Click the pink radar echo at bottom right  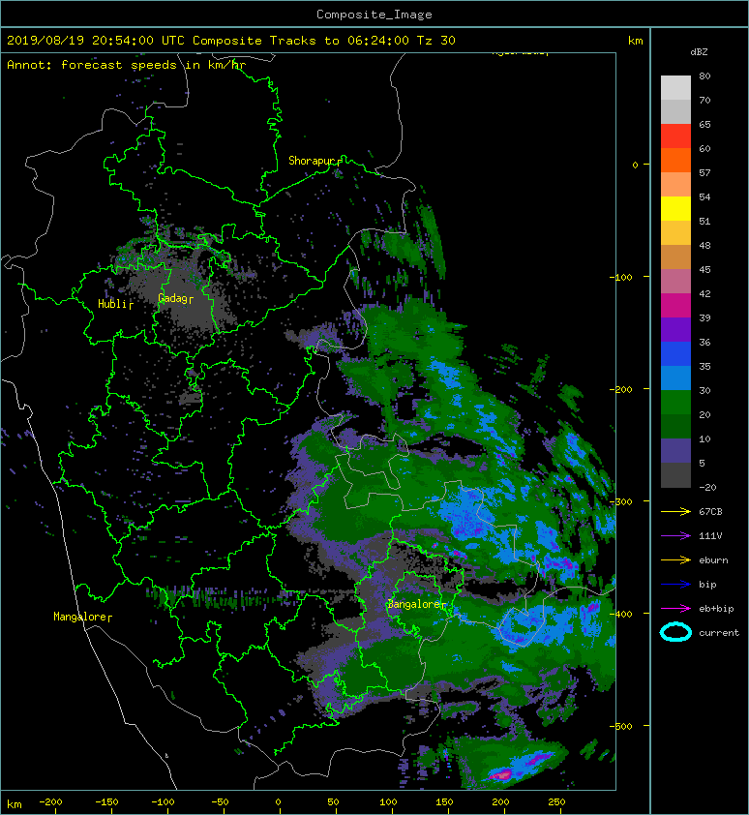(x=501, y=774)
